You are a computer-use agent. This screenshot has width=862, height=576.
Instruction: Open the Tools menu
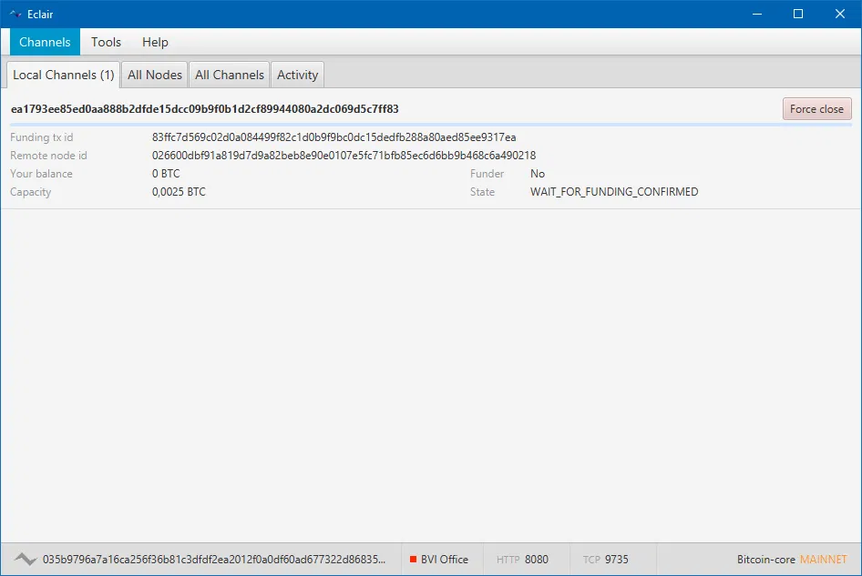(x=106, y=42)
